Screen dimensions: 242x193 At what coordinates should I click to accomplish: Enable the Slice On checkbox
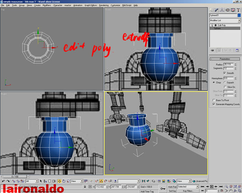[225, 87]
